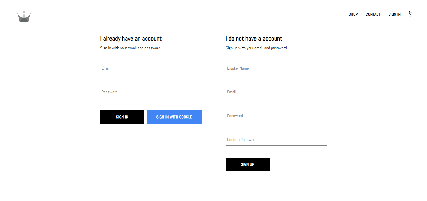Viewport: 427px width, 201px height.
Task: Click the crown logo to go home
Action: pos(24,17)
